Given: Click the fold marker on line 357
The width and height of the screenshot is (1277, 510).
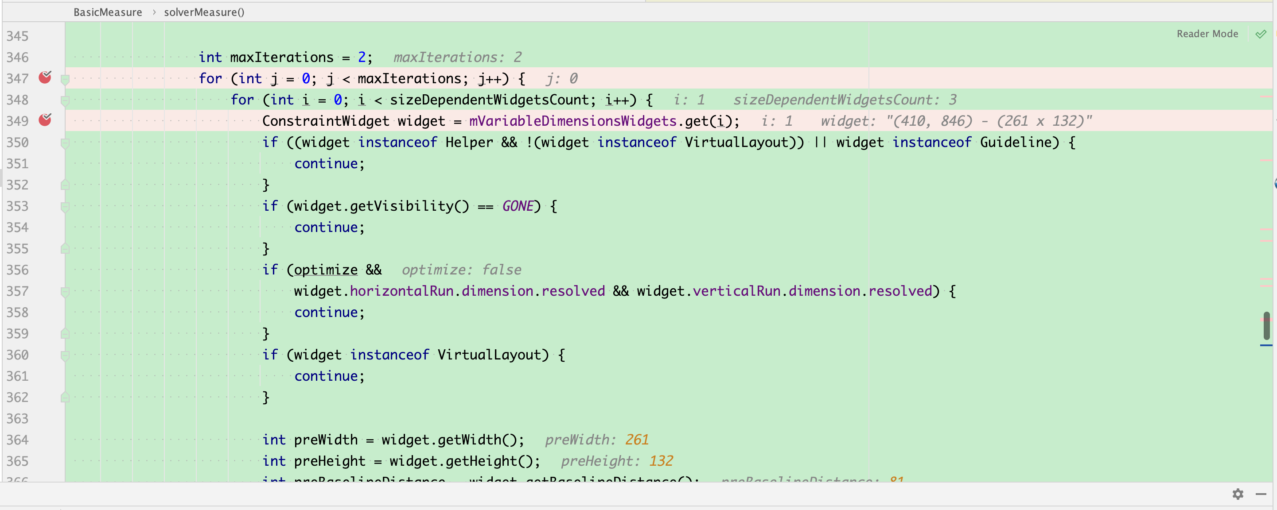Looking at the screenshot, I should pyautogui.click(x=65, y=292).
